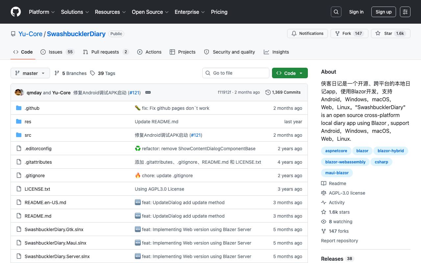Open the Insights tab
The image size is (421, 263).
[x=276, y=52]
